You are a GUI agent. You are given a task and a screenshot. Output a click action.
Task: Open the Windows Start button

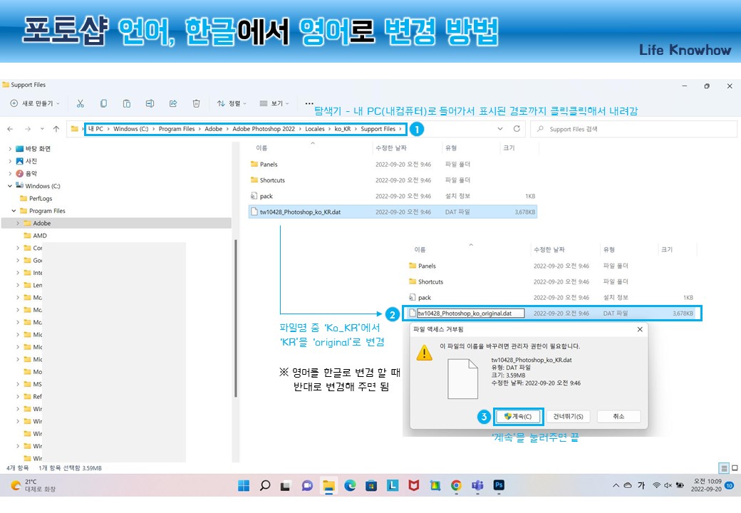coord(244,486)
